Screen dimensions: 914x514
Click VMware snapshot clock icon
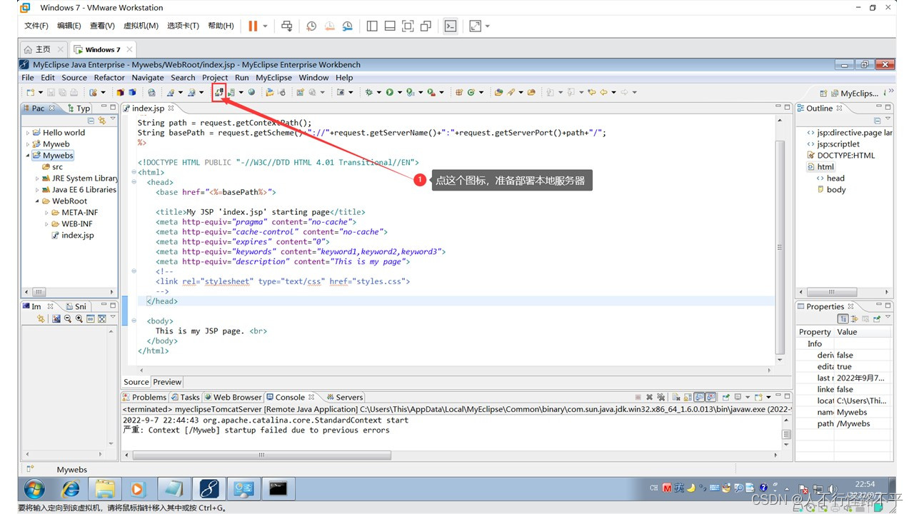(311, 26)
